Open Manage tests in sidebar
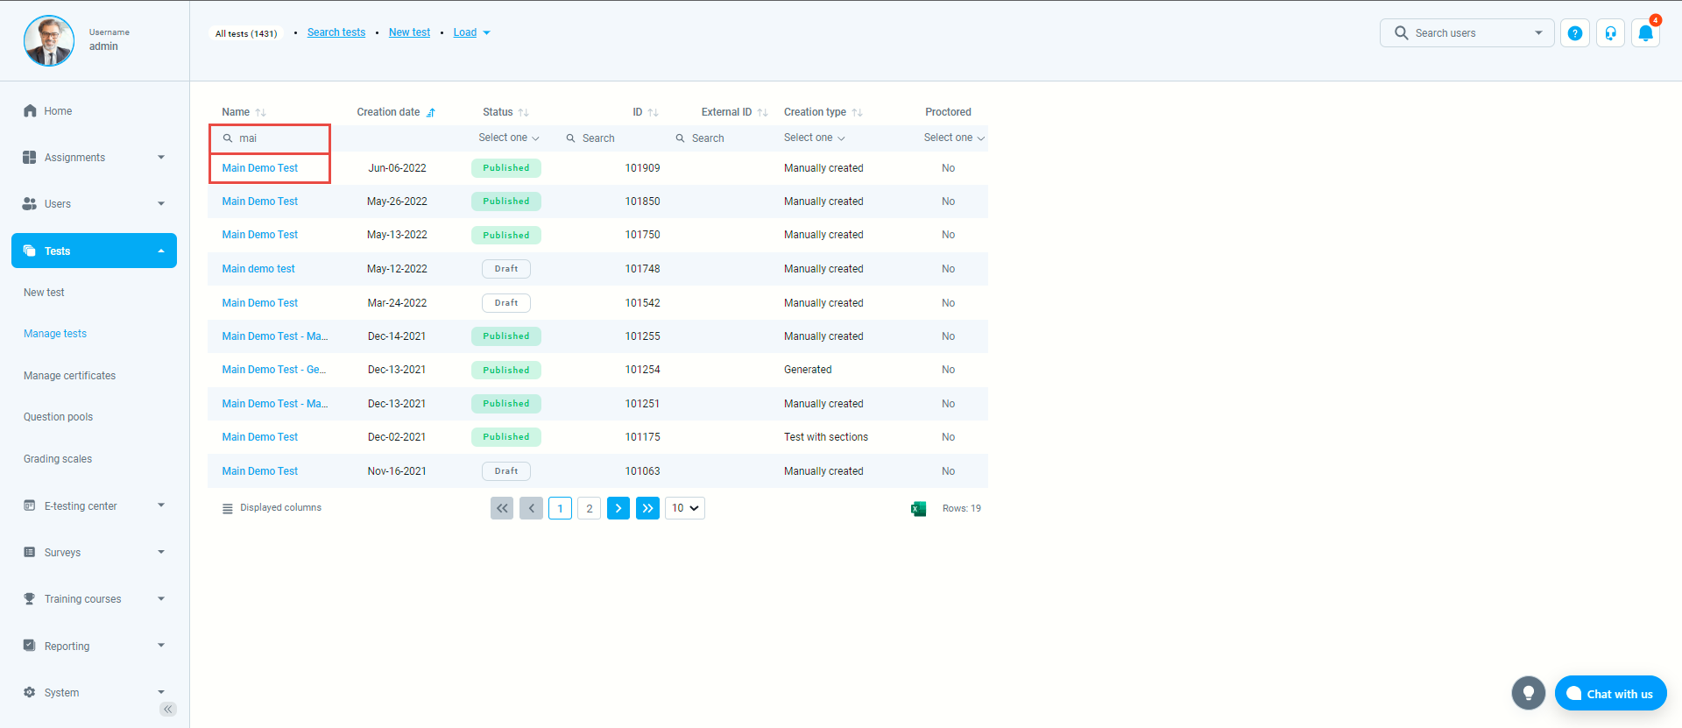The width and height of the screenshot is (1682, 728). pos(55,334)
